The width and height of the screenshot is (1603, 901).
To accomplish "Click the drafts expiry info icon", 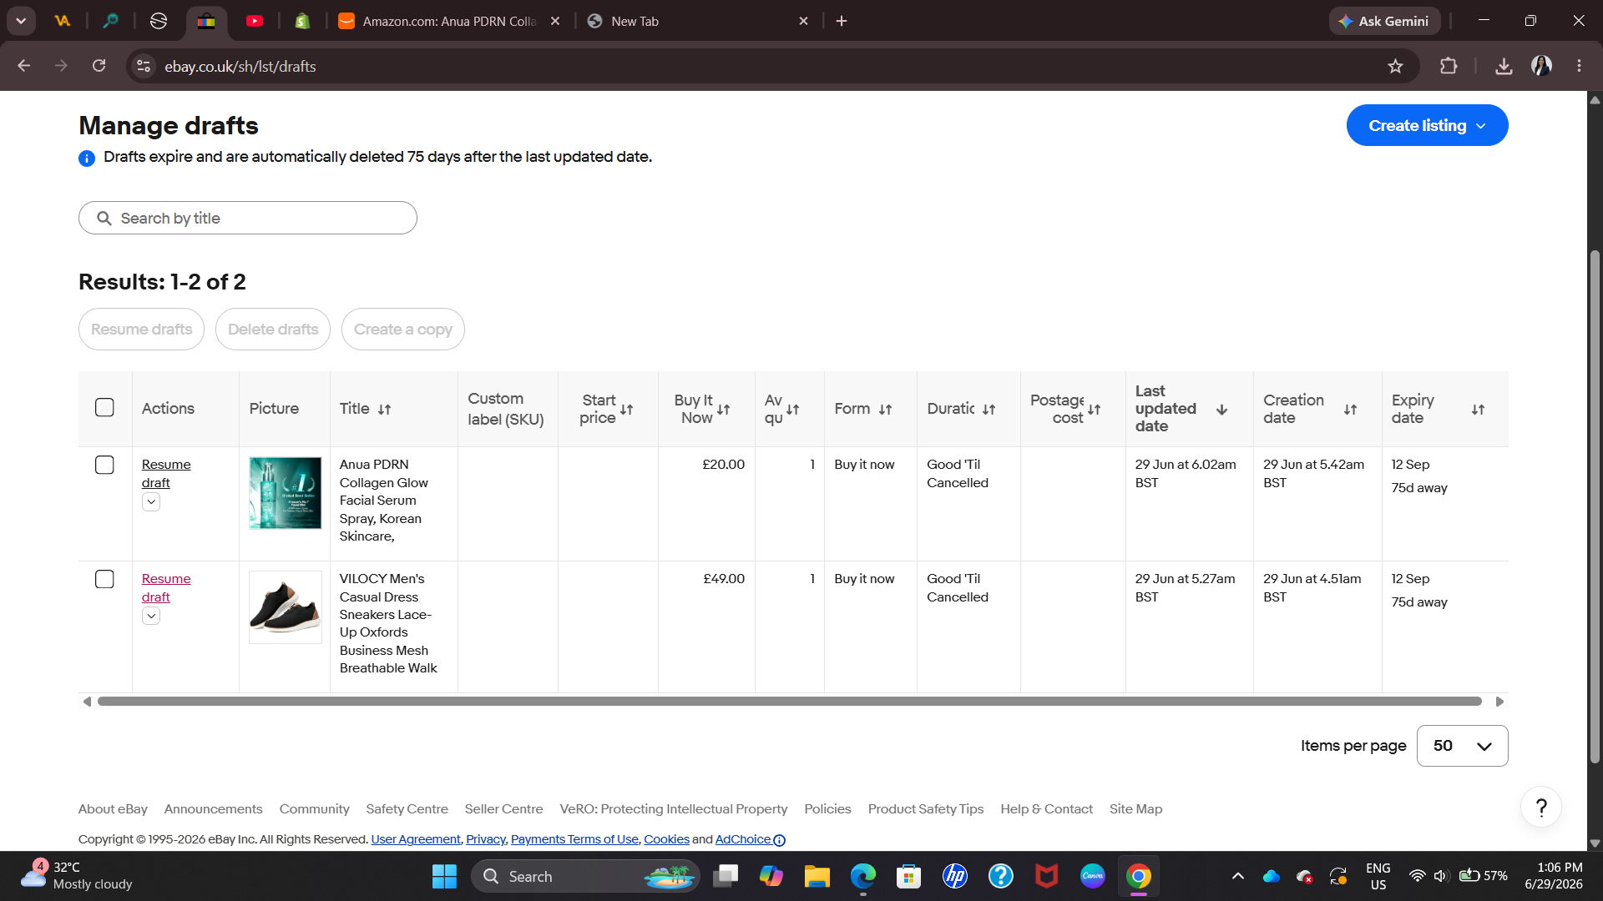I will point(87,159).
